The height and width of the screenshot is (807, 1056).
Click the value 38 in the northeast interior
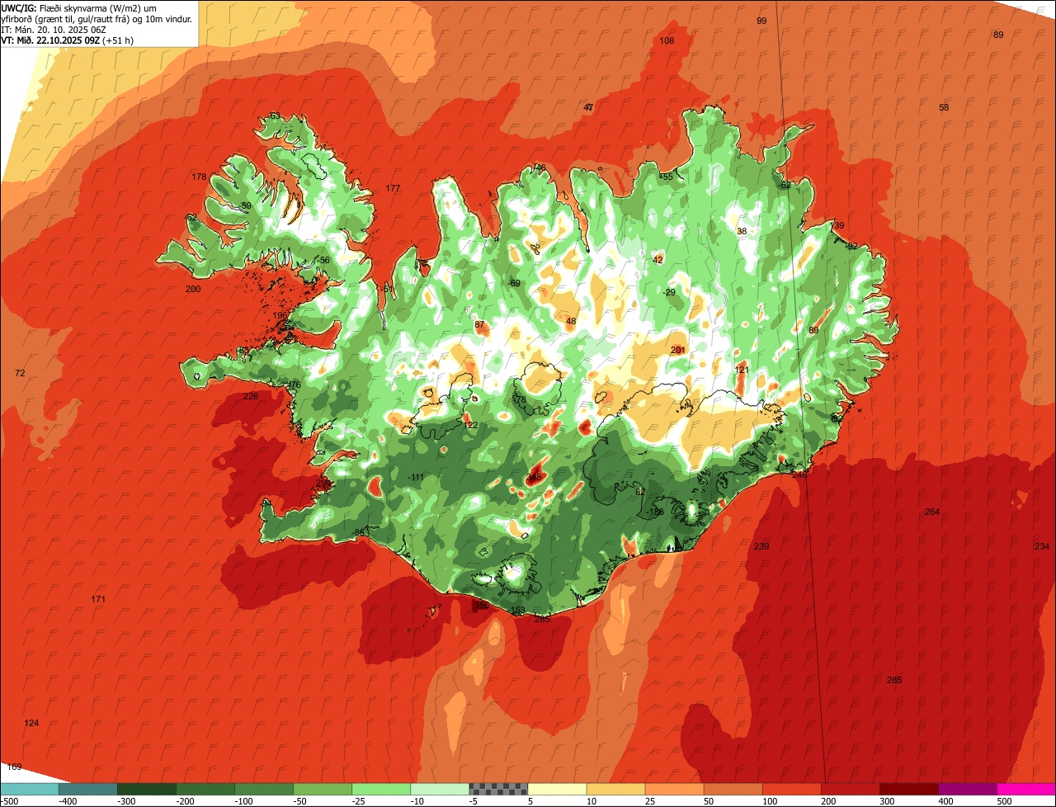tap(742, 231)
